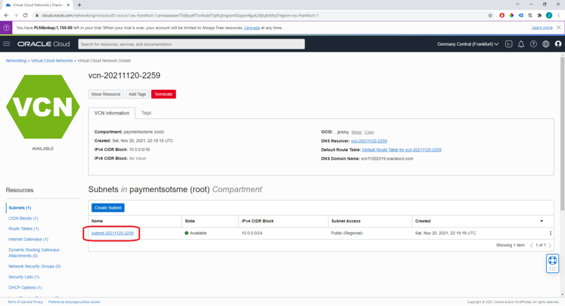Open the hamburger navigation menu
Image resolution: width=565 pixels, height=306 pixels.
click(x=7, y=44)
